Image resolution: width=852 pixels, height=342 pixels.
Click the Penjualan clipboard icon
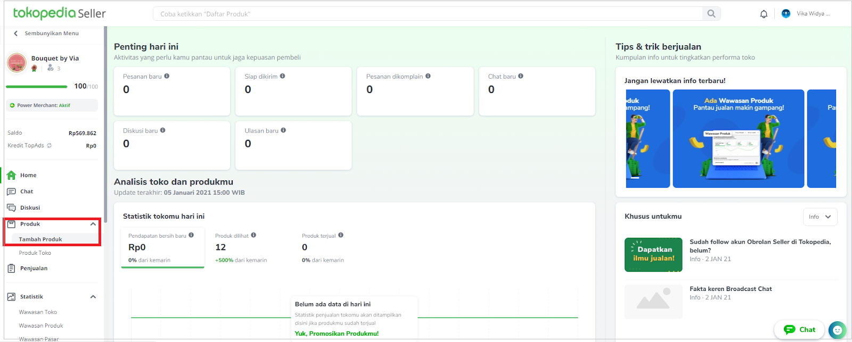pyautogui.click(x=11, y=269)
